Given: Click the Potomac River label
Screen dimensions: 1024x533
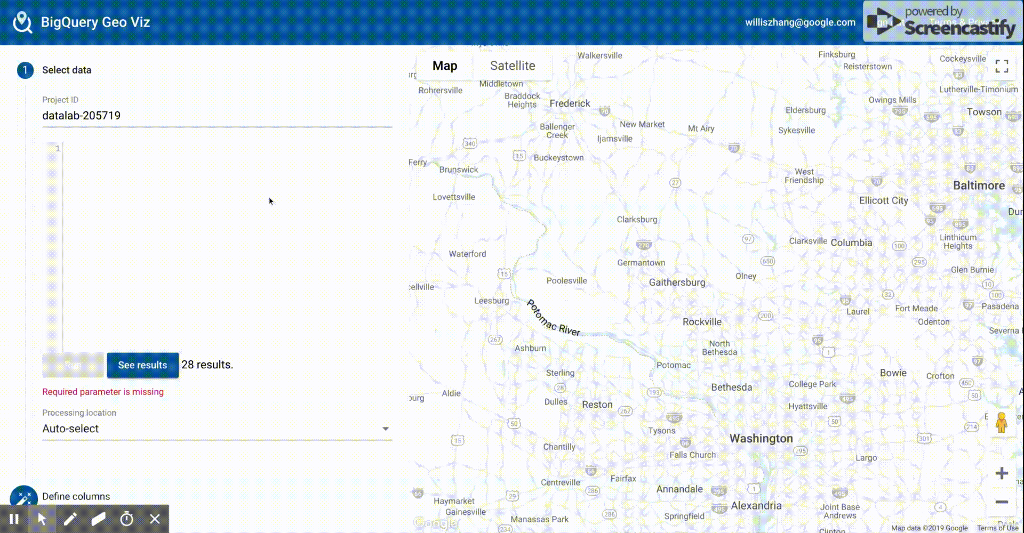Looking at the screenshot, I should (x=554, y=318).
